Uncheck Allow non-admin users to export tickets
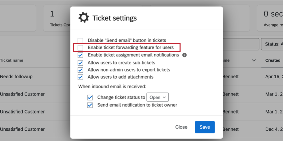283x141 pixels. coord(81,70)
